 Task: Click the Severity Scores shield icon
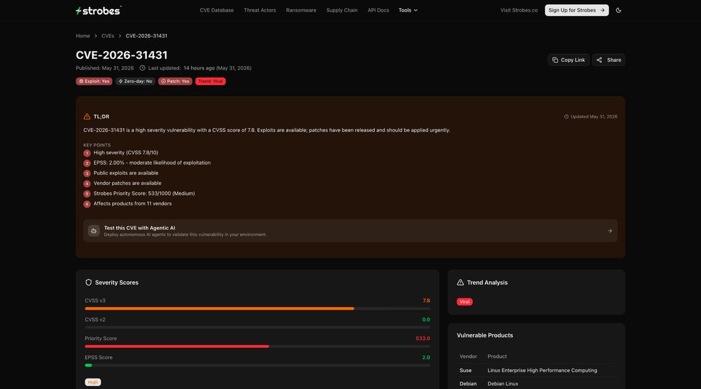89,282
